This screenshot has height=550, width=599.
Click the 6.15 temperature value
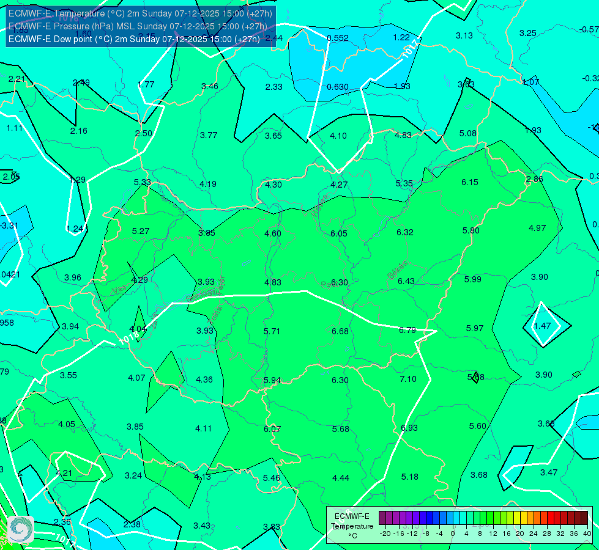click(x=470, y=183)
